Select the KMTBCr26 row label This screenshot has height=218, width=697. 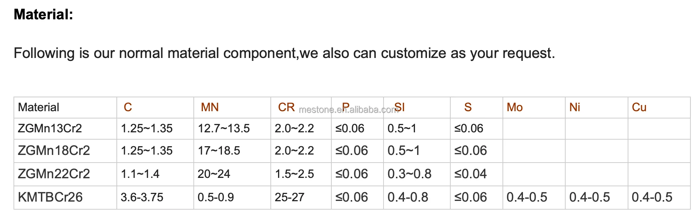(50, 197)
